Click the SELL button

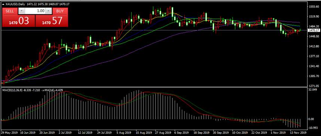click(10, 11)
